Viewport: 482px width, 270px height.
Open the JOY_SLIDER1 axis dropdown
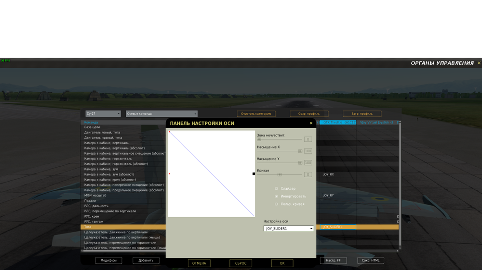tap(288, 228)
